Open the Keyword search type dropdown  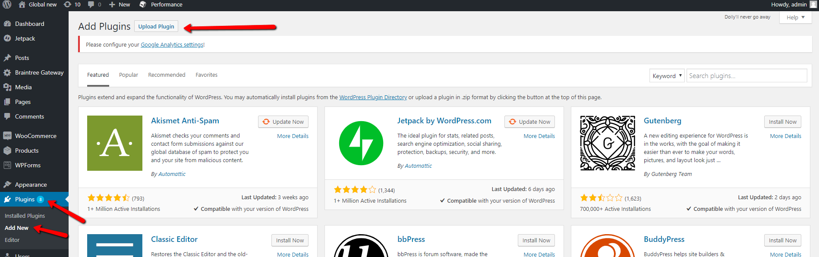tap(667, 76)
